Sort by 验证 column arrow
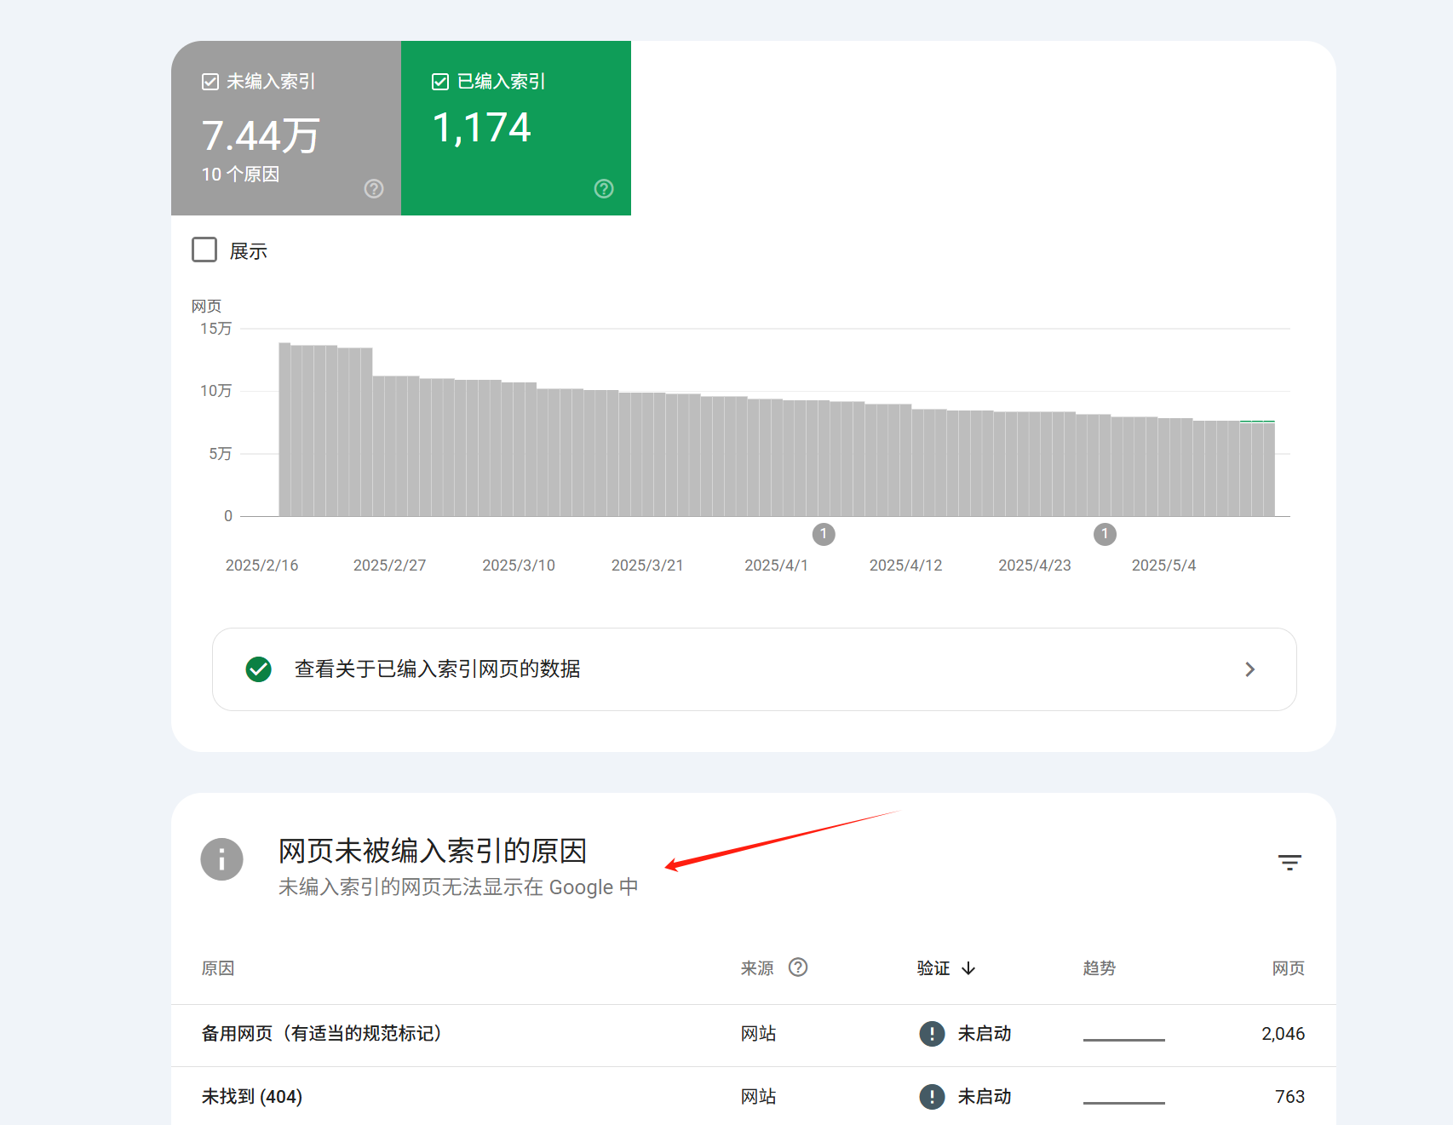 (968, 968)
